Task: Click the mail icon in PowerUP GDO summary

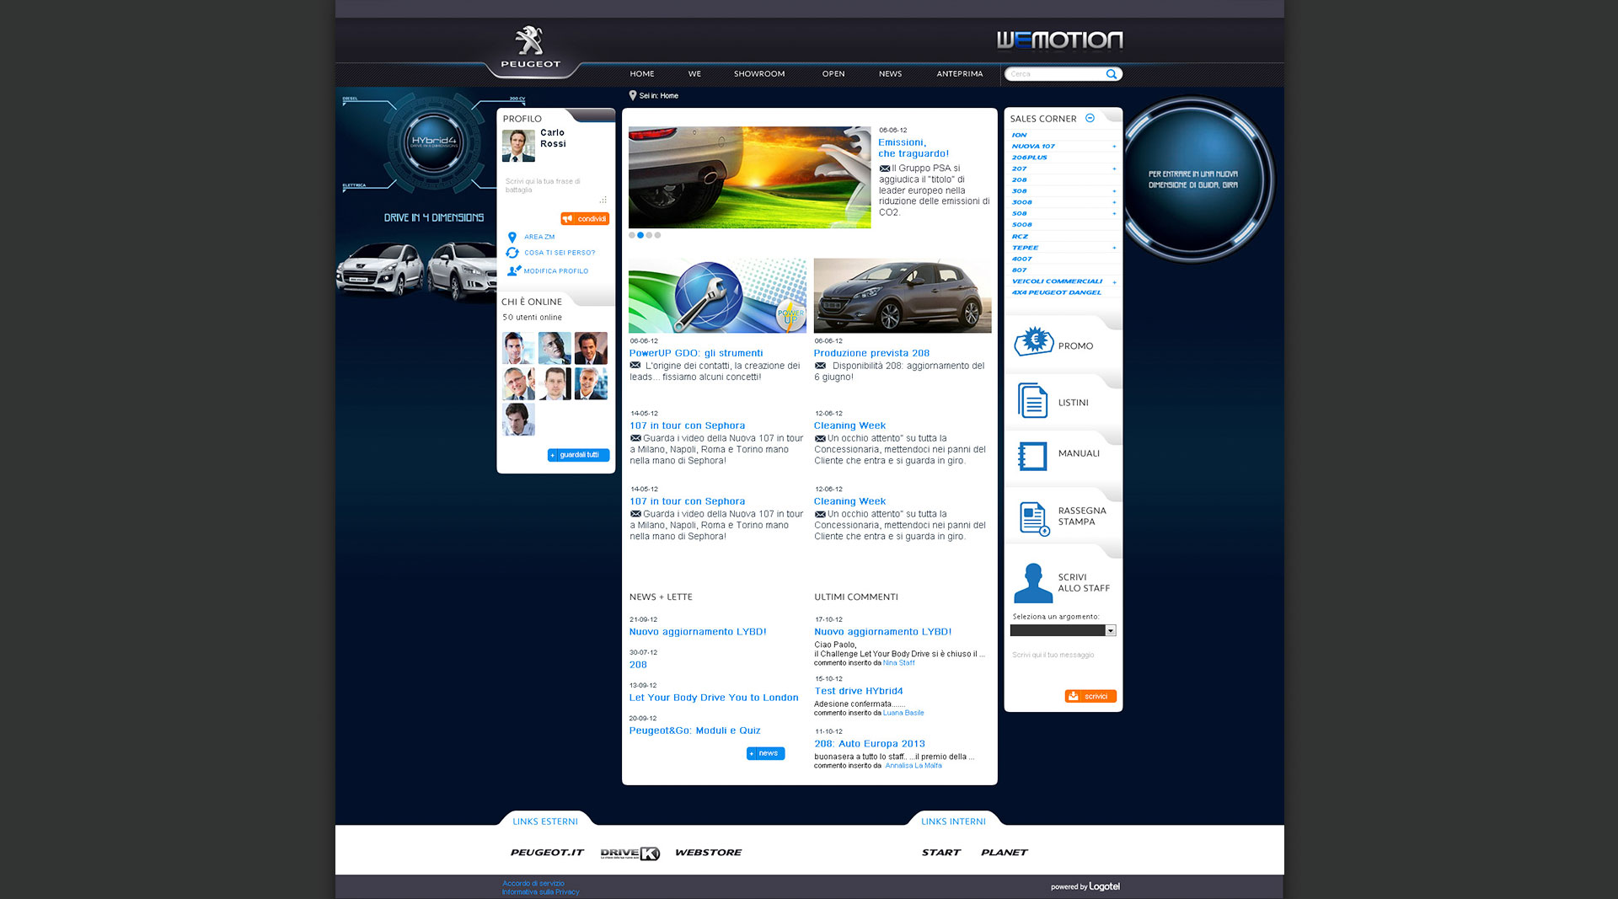Action: 635,366
